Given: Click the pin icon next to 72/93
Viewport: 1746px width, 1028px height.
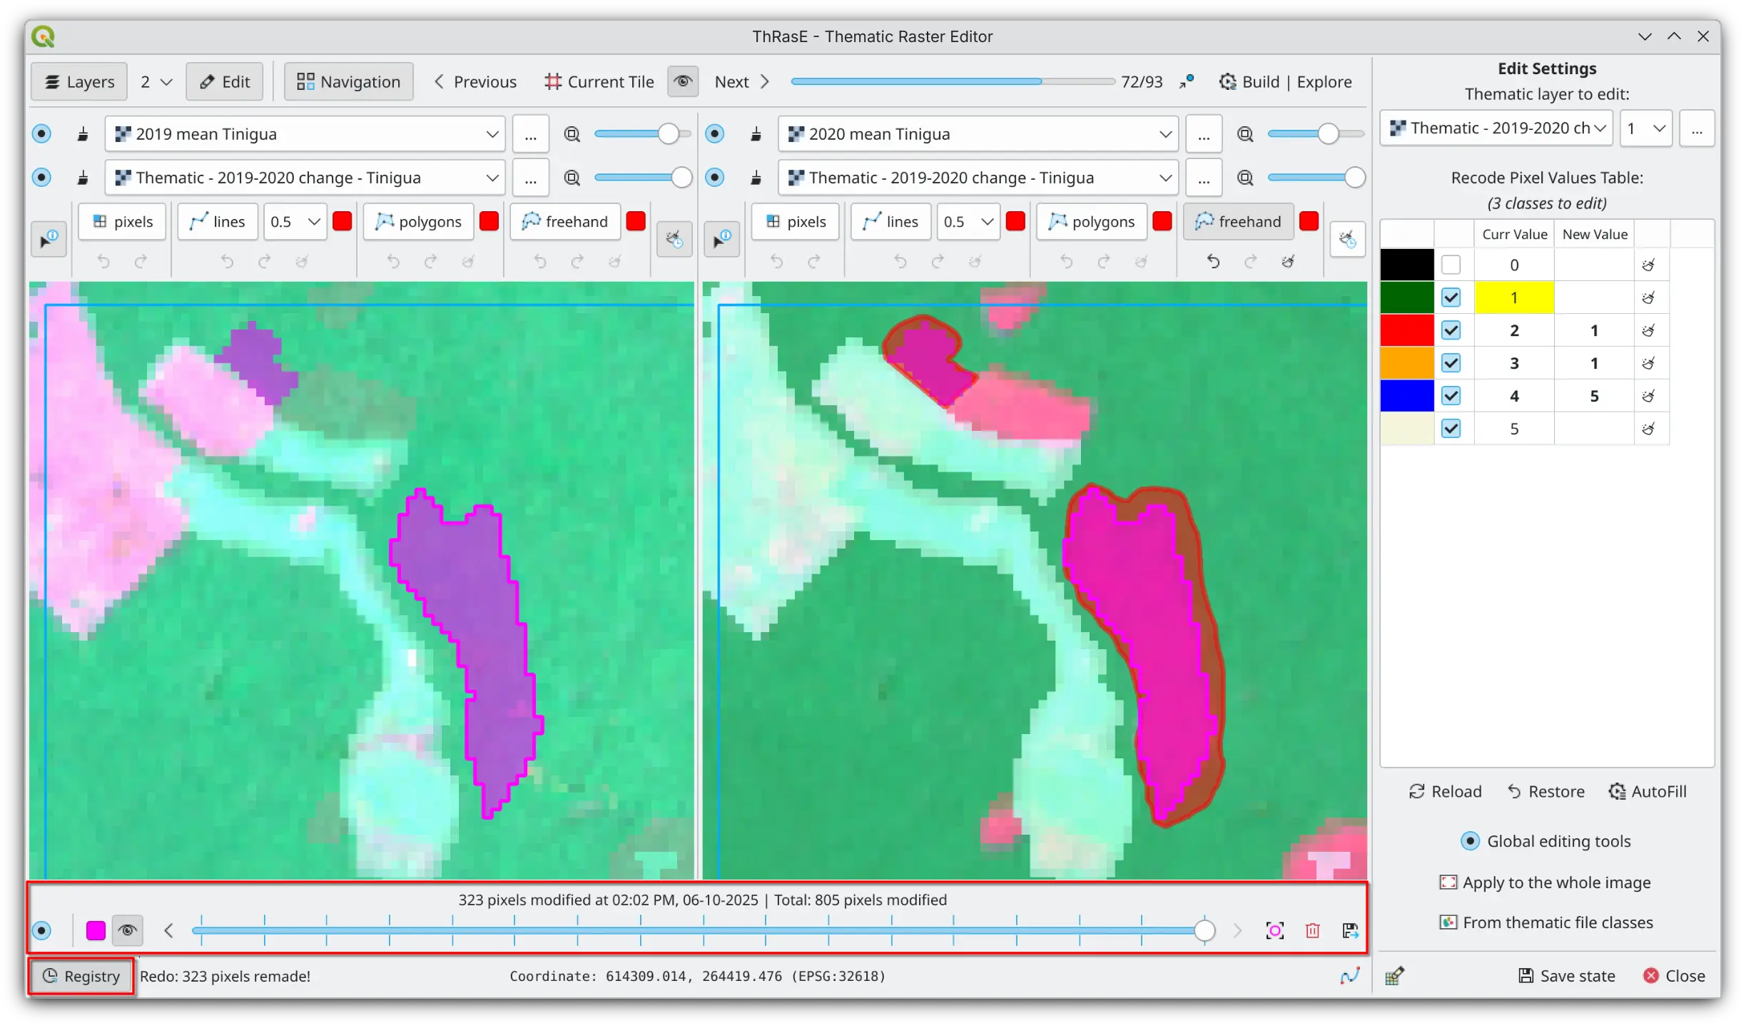Looking at the screenshot, I should coord(1187,82).
